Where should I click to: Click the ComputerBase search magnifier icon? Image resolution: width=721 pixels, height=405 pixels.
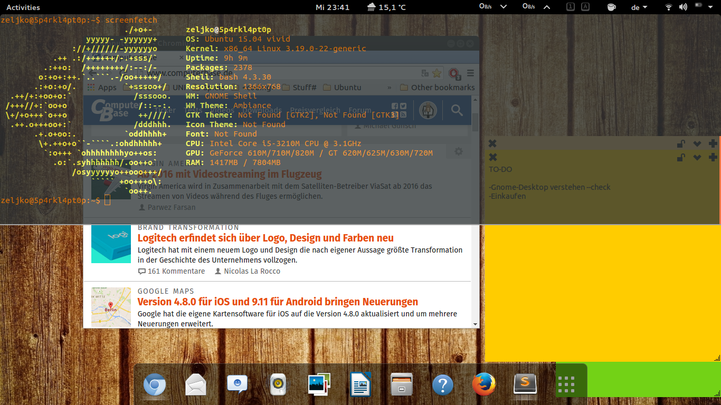click(x=457, y=110)
